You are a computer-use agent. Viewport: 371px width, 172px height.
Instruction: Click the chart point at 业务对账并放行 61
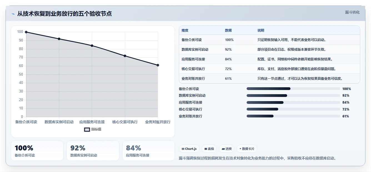(158, 65)
